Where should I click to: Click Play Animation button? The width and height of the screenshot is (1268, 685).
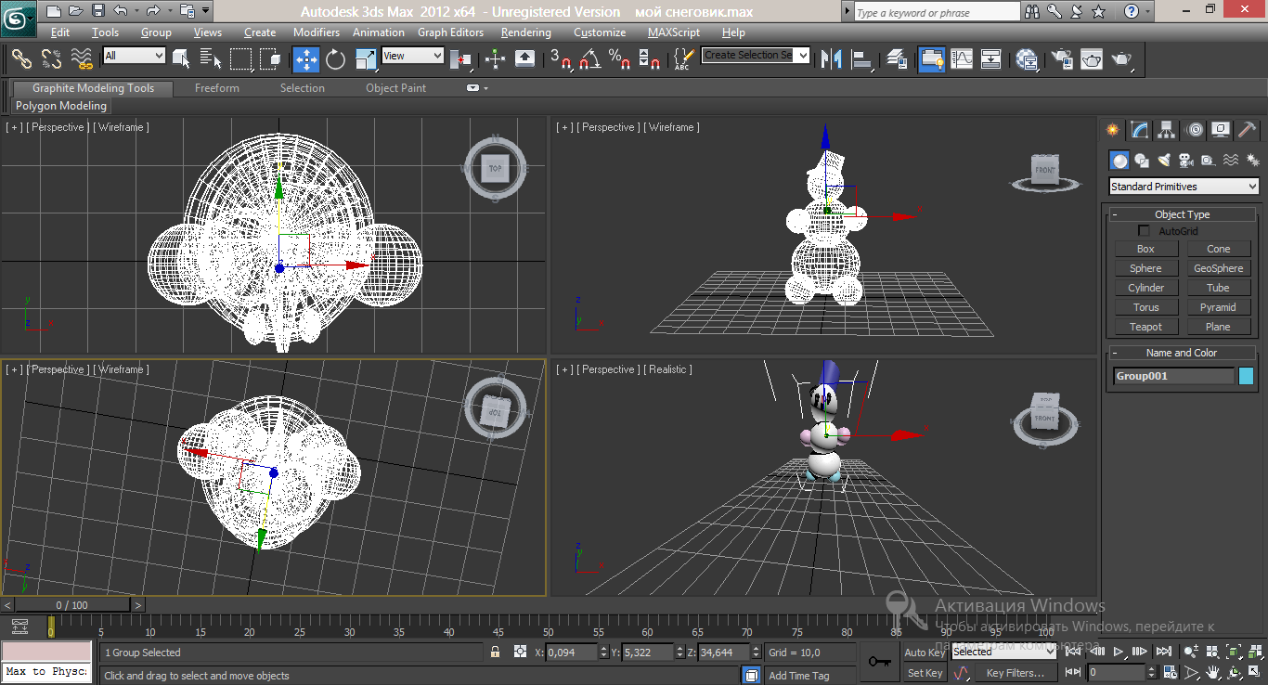[x=1119, y=652]
